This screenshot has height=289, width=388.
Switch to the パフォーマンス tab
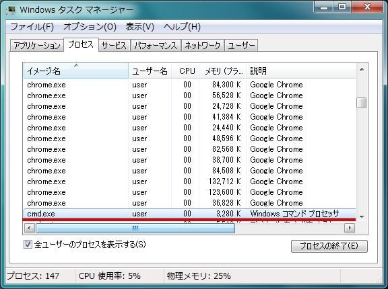[x=156, y=46]
